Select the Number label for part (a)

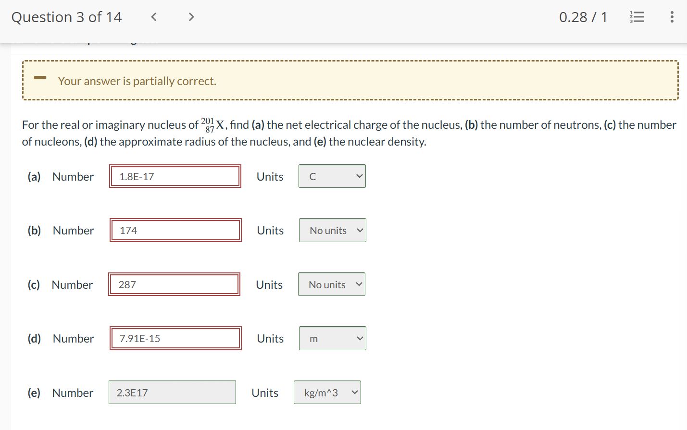(x=73, y=176)
